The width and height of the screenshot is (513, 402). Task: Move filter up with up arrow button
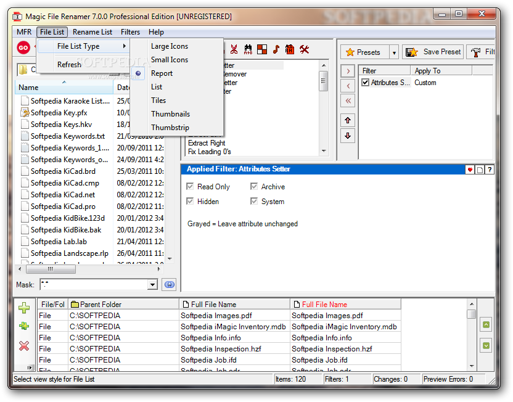(348, 120)
